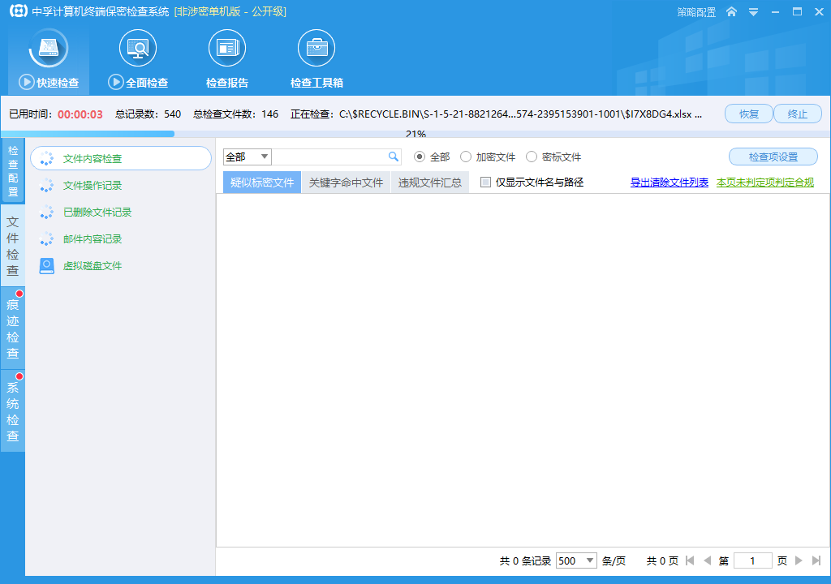831x584 pixels.
Task: Expand the 全部 filter dropdown
Action: point(248,157)
